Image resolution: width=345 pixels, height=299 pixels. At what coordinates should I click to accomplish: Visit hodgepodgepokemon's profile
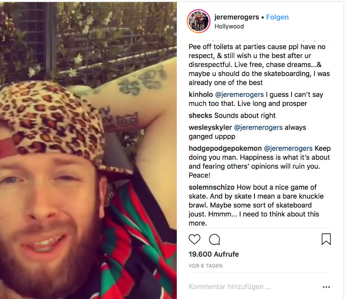(225, 148)
